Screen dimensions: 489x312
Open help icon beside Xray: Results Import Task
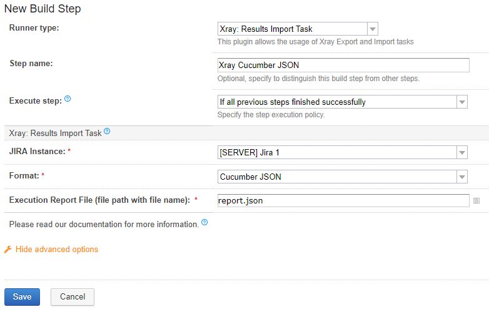(x=107, y=131)
